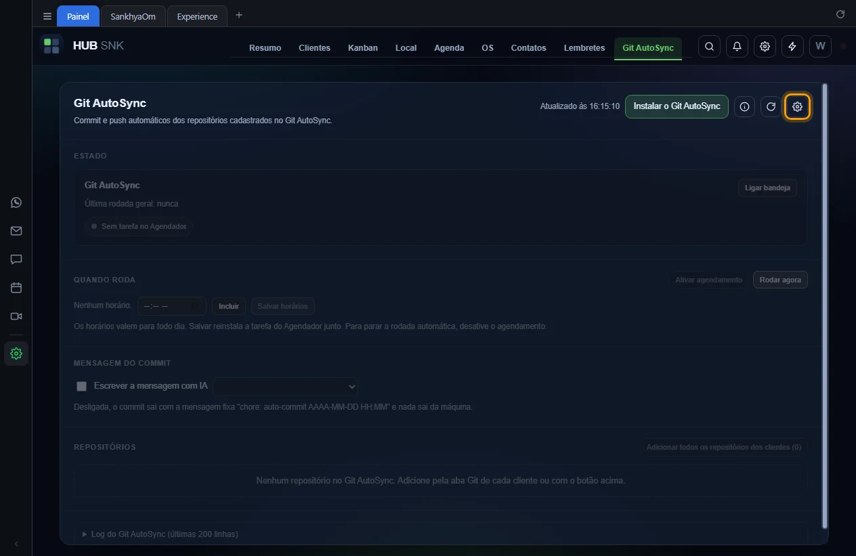856x556 pixels.
Task: Open the hamburger menu in tab bar
Action: (47, 16)
